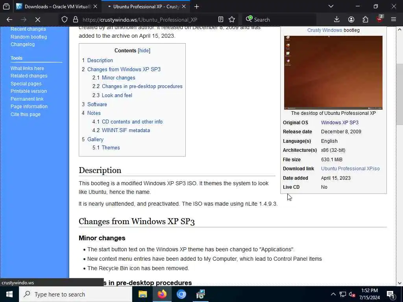Screen dimensions: 403x302
Task: Open Related changes link
Action: (29, 76)
